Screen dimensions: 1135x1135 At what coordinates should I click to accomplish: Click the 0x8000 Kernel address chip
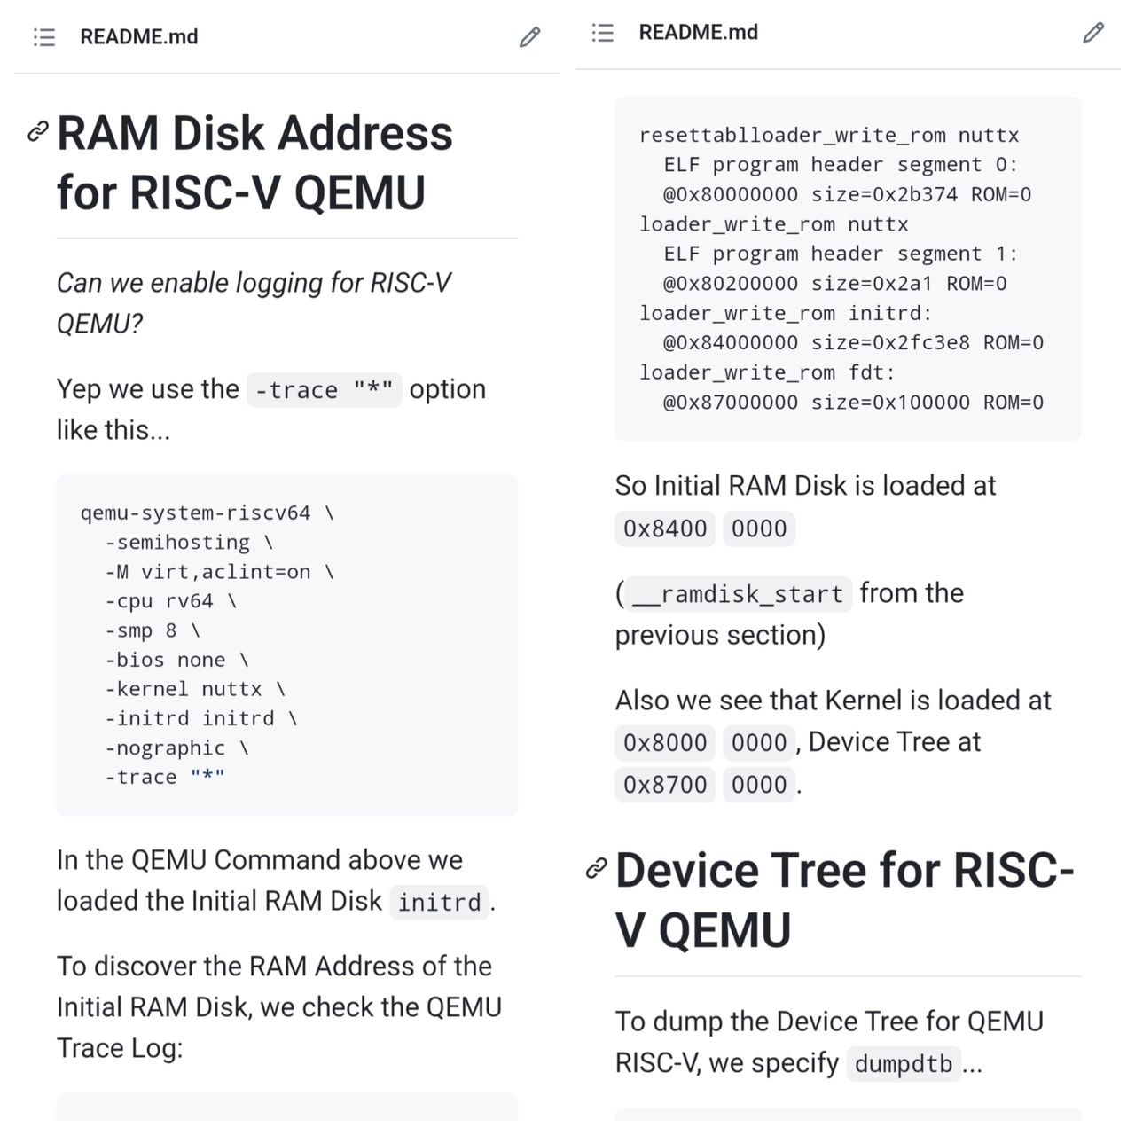(665, 742)
